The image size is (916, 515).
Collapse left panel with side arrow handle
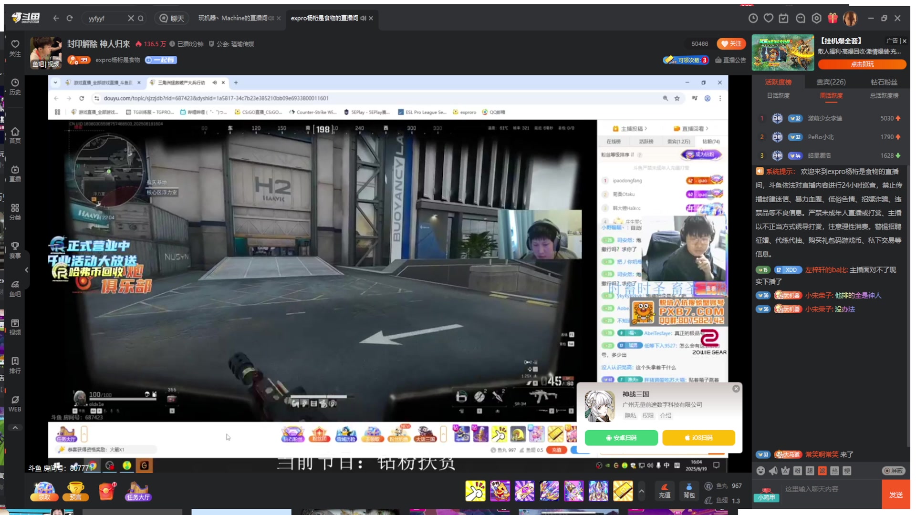tap(27, 270)
